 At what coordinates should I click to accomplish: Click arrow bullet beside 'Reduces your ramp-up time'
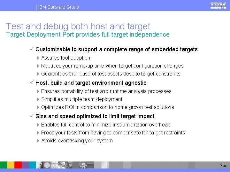click(x=38, y=66)
